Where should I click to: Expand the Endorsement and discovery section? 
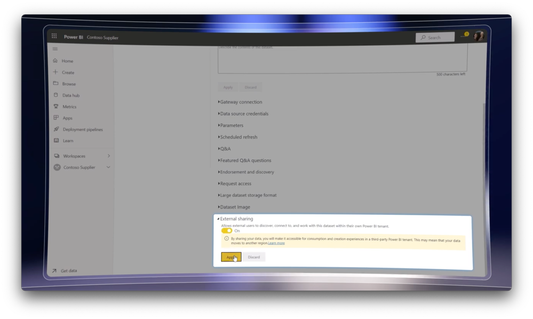246,172
